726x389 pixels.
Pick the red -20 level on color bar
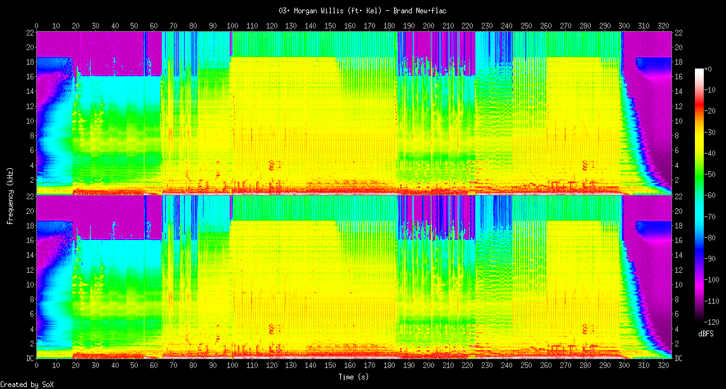(x=699, y=110)
